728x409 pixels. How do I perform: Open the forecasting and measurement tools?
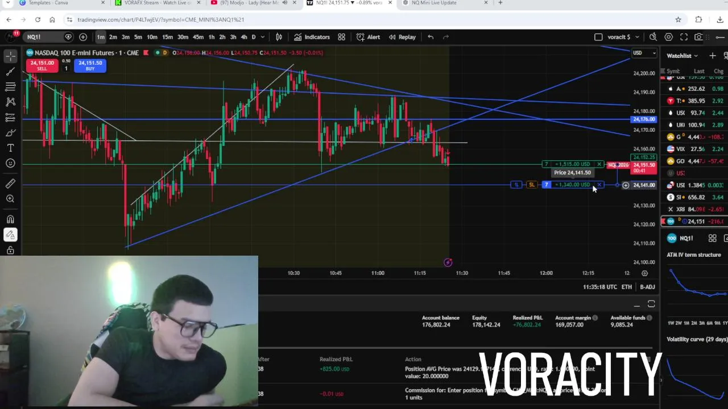click(10, 117)
